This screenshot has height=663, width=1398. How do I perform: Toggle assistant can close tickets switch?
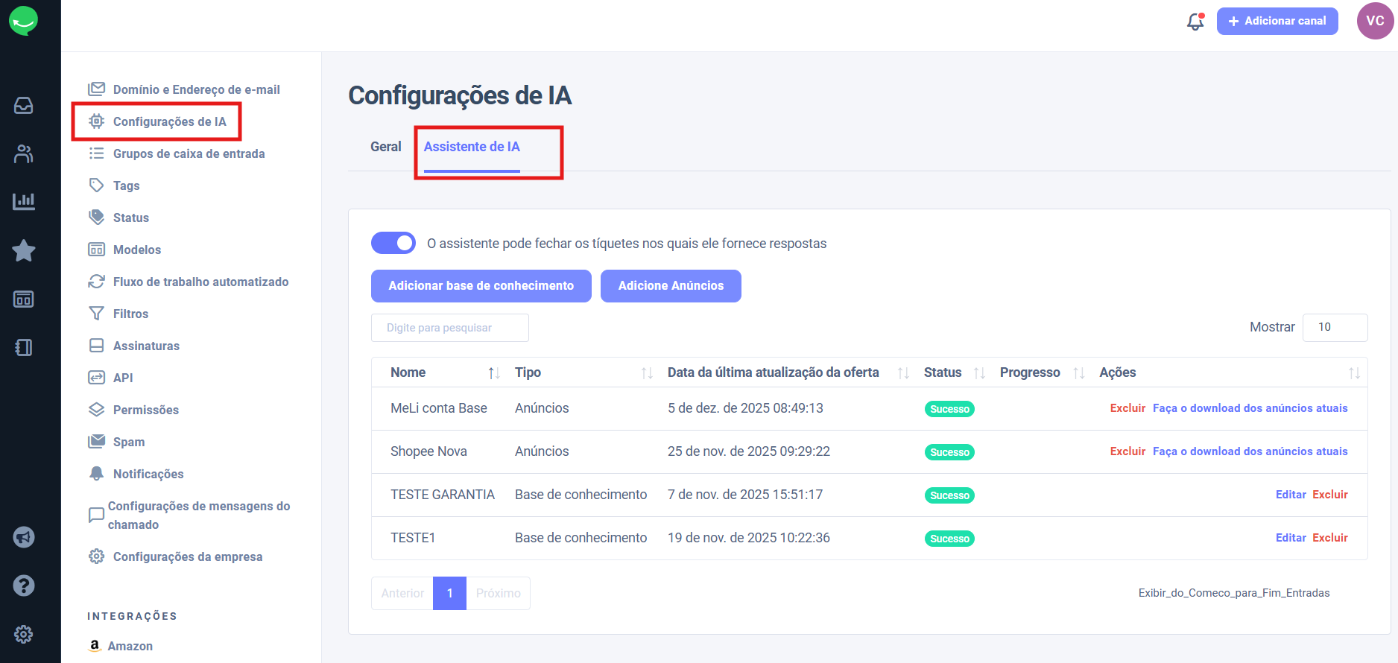point(393,243)
